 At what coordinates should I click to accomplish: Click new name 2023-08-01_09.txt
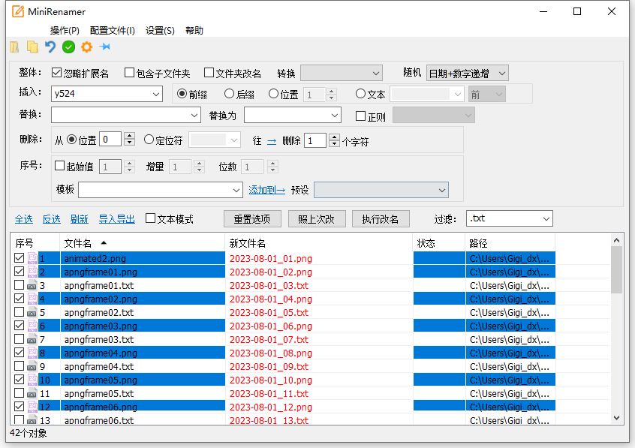click(x=269, y=367)
